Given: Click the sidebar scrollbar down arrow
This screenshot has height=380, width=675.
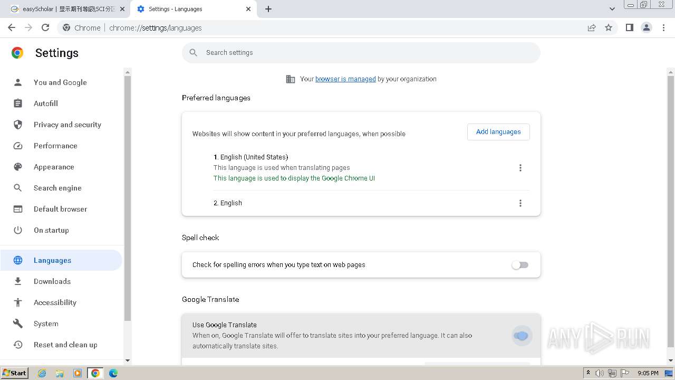Looking at the screenshot, I should (127, 360).
